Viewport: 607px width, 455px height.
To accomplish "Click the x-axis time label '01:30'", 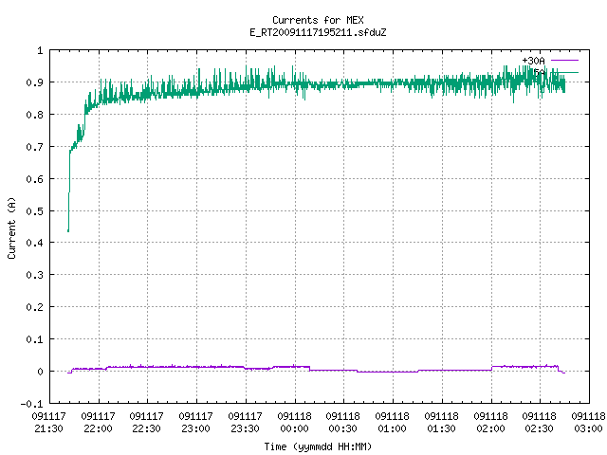I will tap(441, 428).
